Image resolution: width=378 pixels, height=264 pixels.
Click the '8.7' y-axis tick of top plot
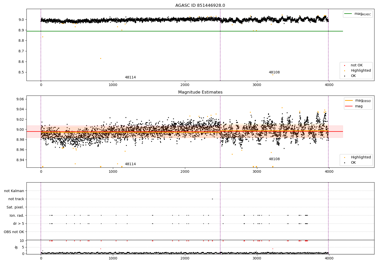[x=21, y=51]
